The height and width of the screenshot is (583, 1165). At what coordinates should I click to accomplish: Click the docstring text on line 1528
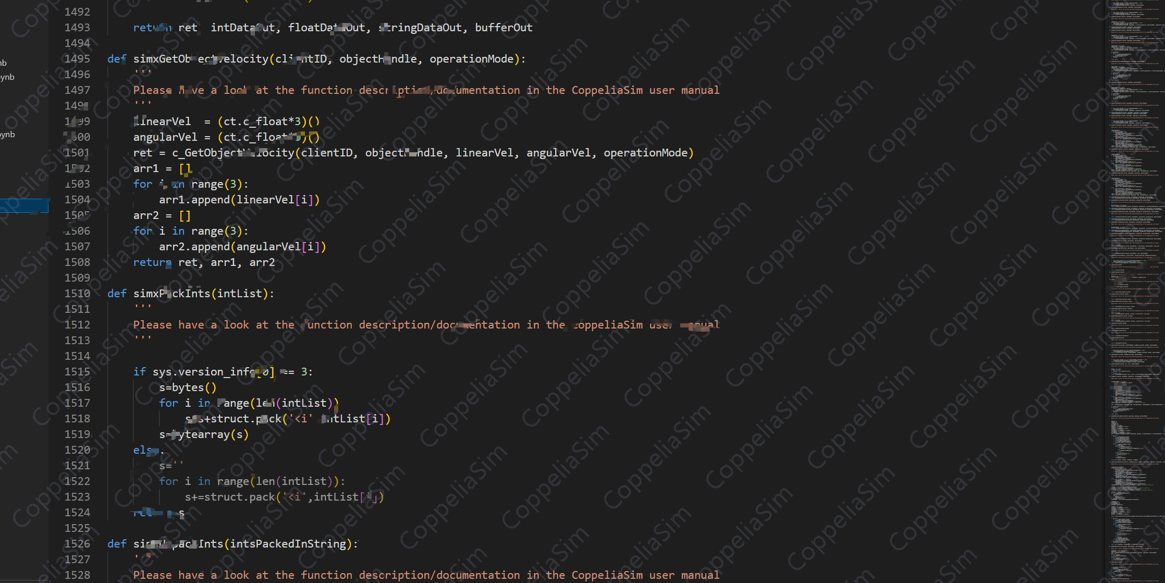(426, 575)
